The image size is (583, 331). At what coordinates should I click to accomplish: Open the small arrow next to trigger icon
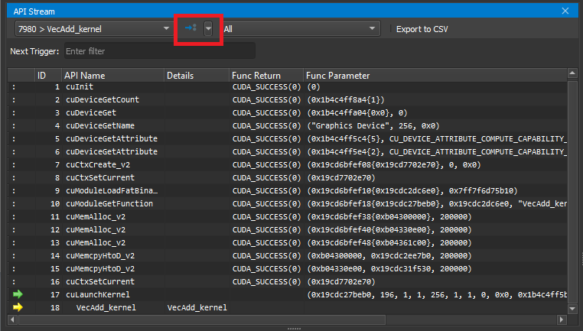(208, 28)
